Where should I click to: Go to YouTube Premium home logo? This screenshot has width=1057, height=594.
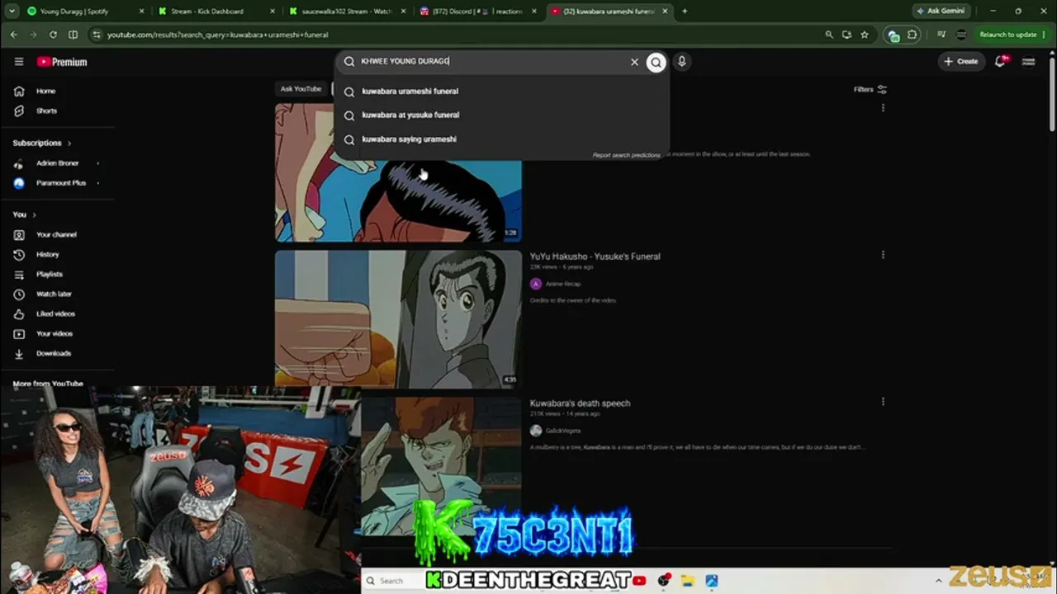(x=62, y=62)
